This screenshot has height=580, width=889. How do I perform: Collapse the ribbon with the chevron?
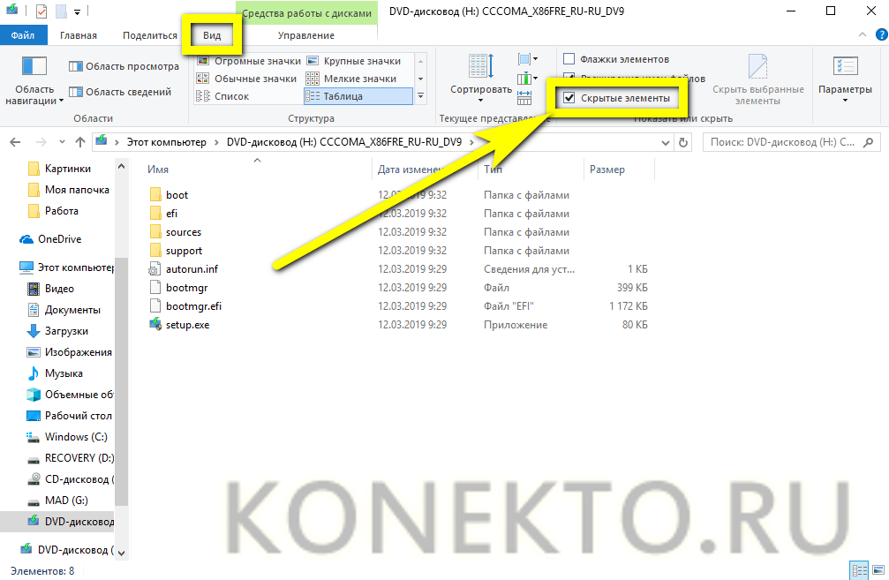(x=862, y=35)
